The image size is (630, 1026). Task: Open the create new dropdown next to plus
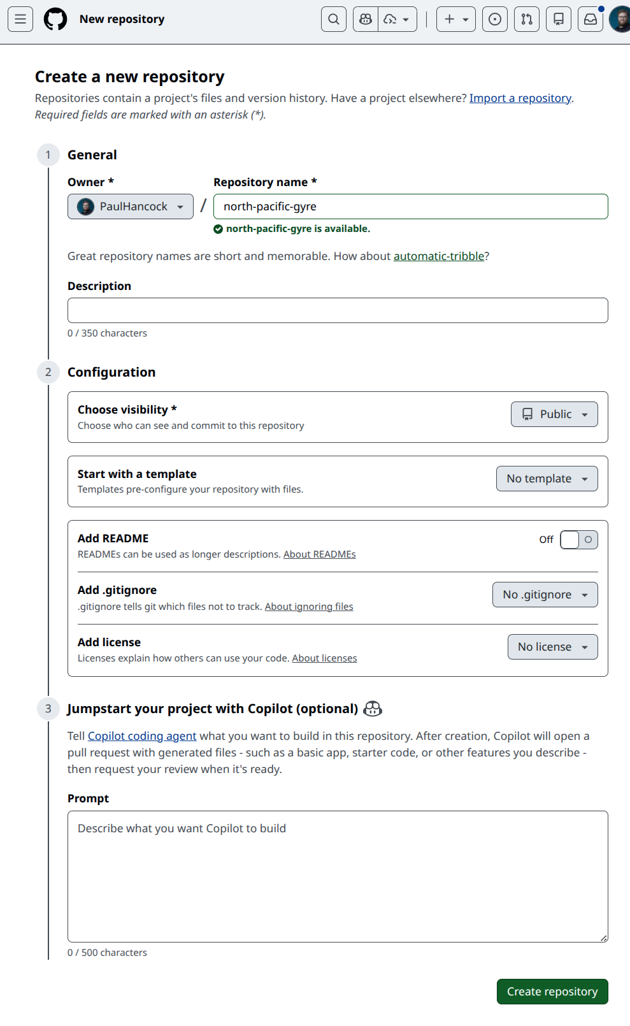tap(455, 19)
